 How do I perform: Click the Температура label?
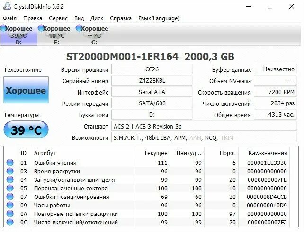[21, 115]
